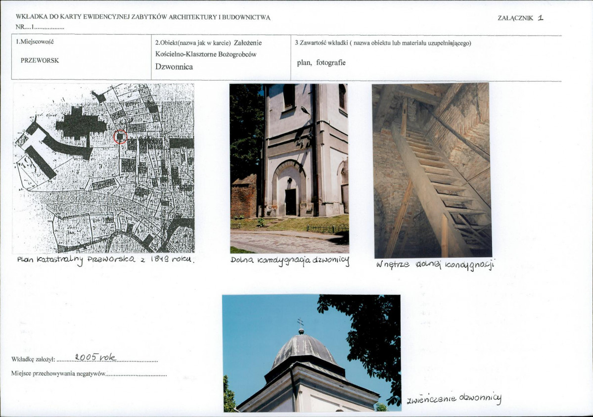Click the 'Wnętrze dolnej kondygnacji' caption
Viewport: 593px width, 417px height.
point(435,265)
